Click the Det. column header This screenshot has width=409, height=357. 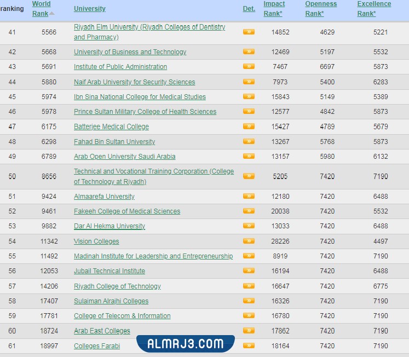tap(249, 9)
